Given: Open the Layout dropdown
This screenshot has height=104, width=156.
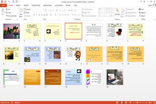Looking at the screenshot, I should pyautogui.click(x=27, y=9).
